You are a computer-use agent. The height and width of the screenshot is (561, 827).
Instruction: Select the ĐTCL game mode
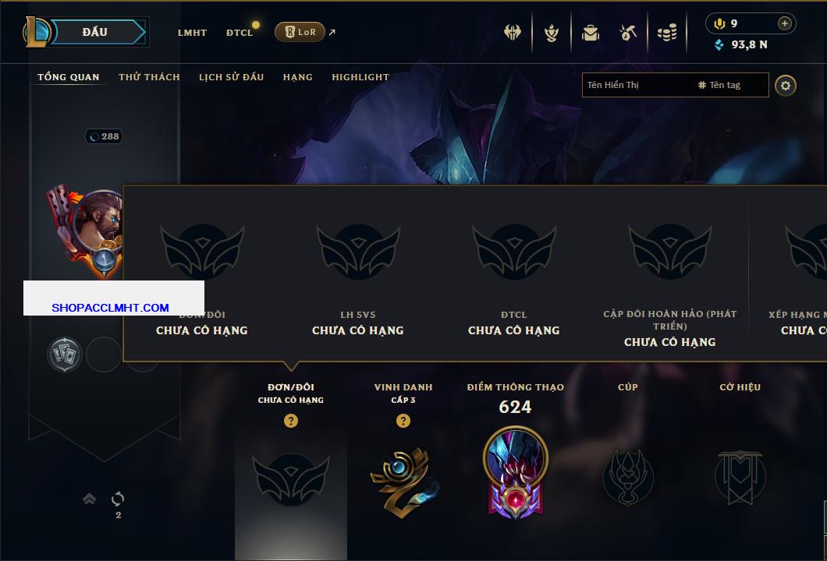click(240, 33)
